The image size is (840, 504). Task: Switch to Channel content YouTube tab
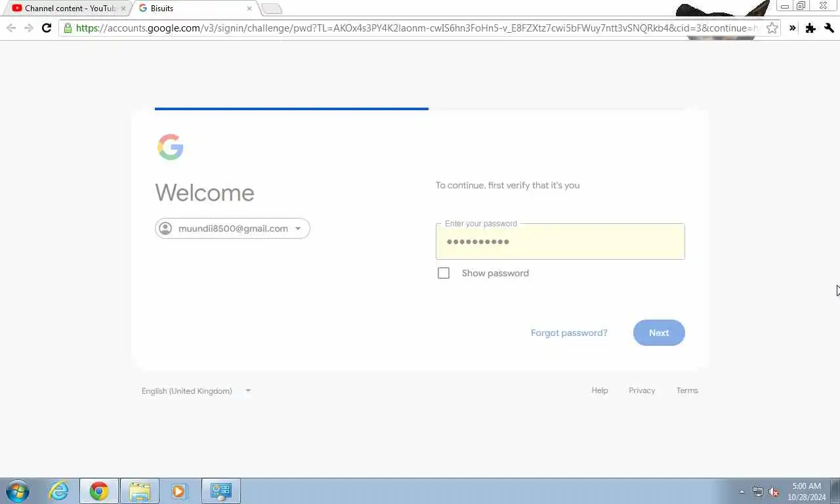[67, 9]
